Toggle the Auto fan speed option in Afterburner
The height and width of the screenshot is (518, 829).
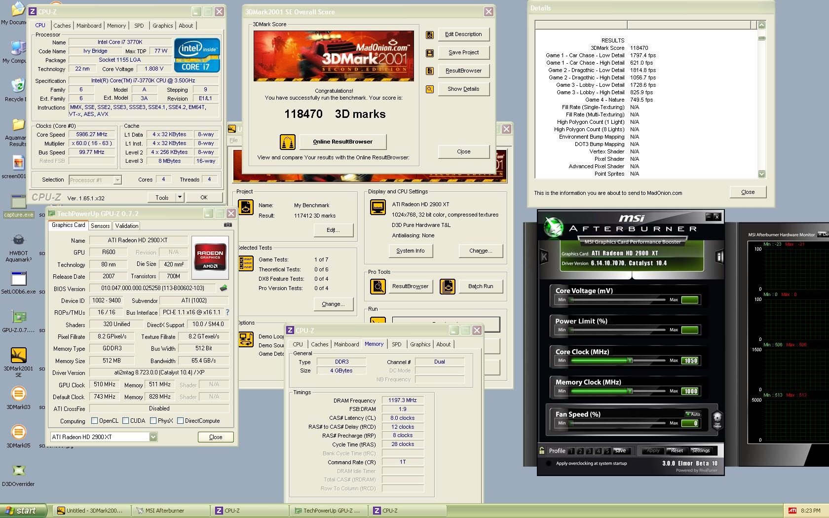pos(693,414)
